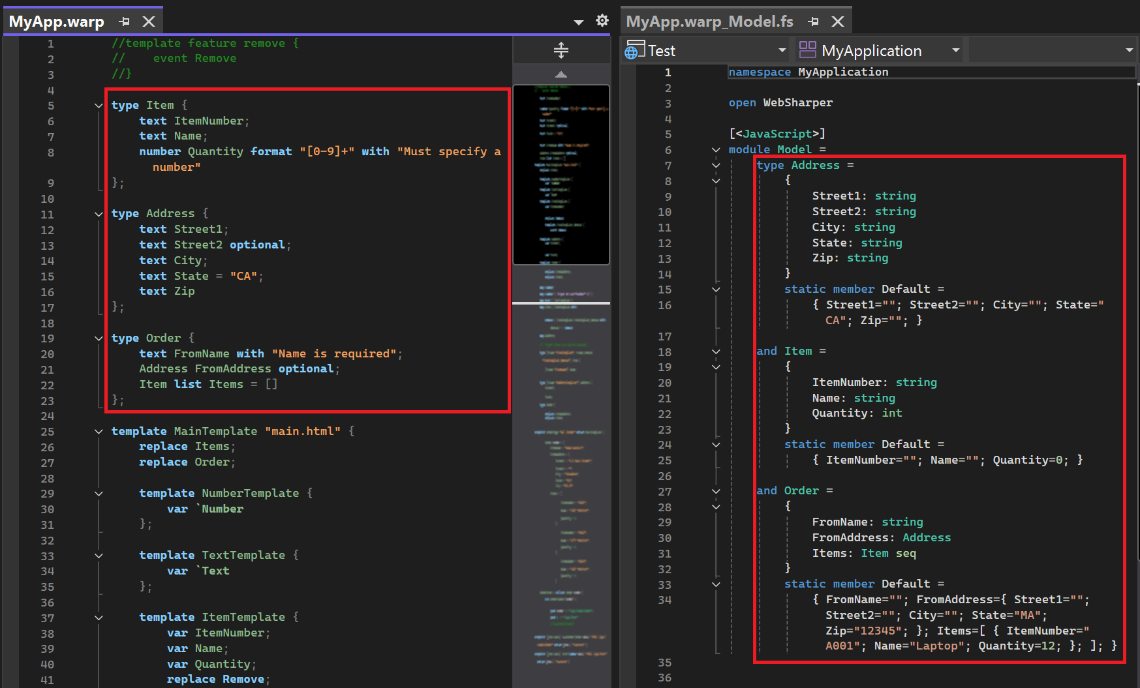Image resolution: width=1140 pixels, height=688 pixels.
Task: Open the document selector arrow beside the gear
Action: click(578, 20)
